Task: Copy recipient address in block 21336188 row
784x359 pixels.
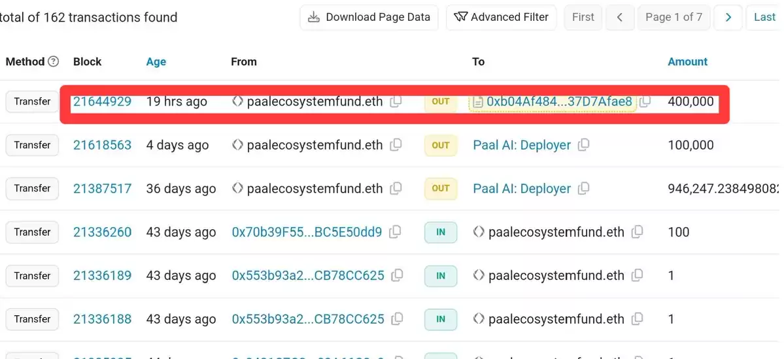Action: 637,319
